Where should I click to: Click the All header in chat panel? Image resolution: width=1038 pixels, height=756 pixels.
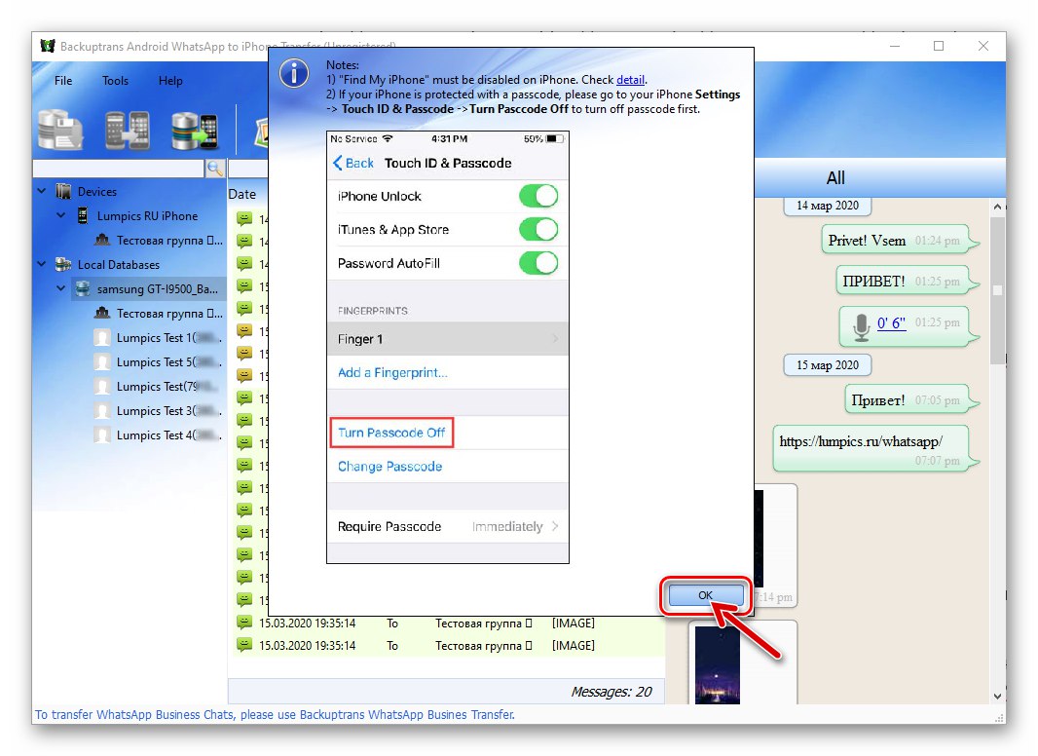835,177
